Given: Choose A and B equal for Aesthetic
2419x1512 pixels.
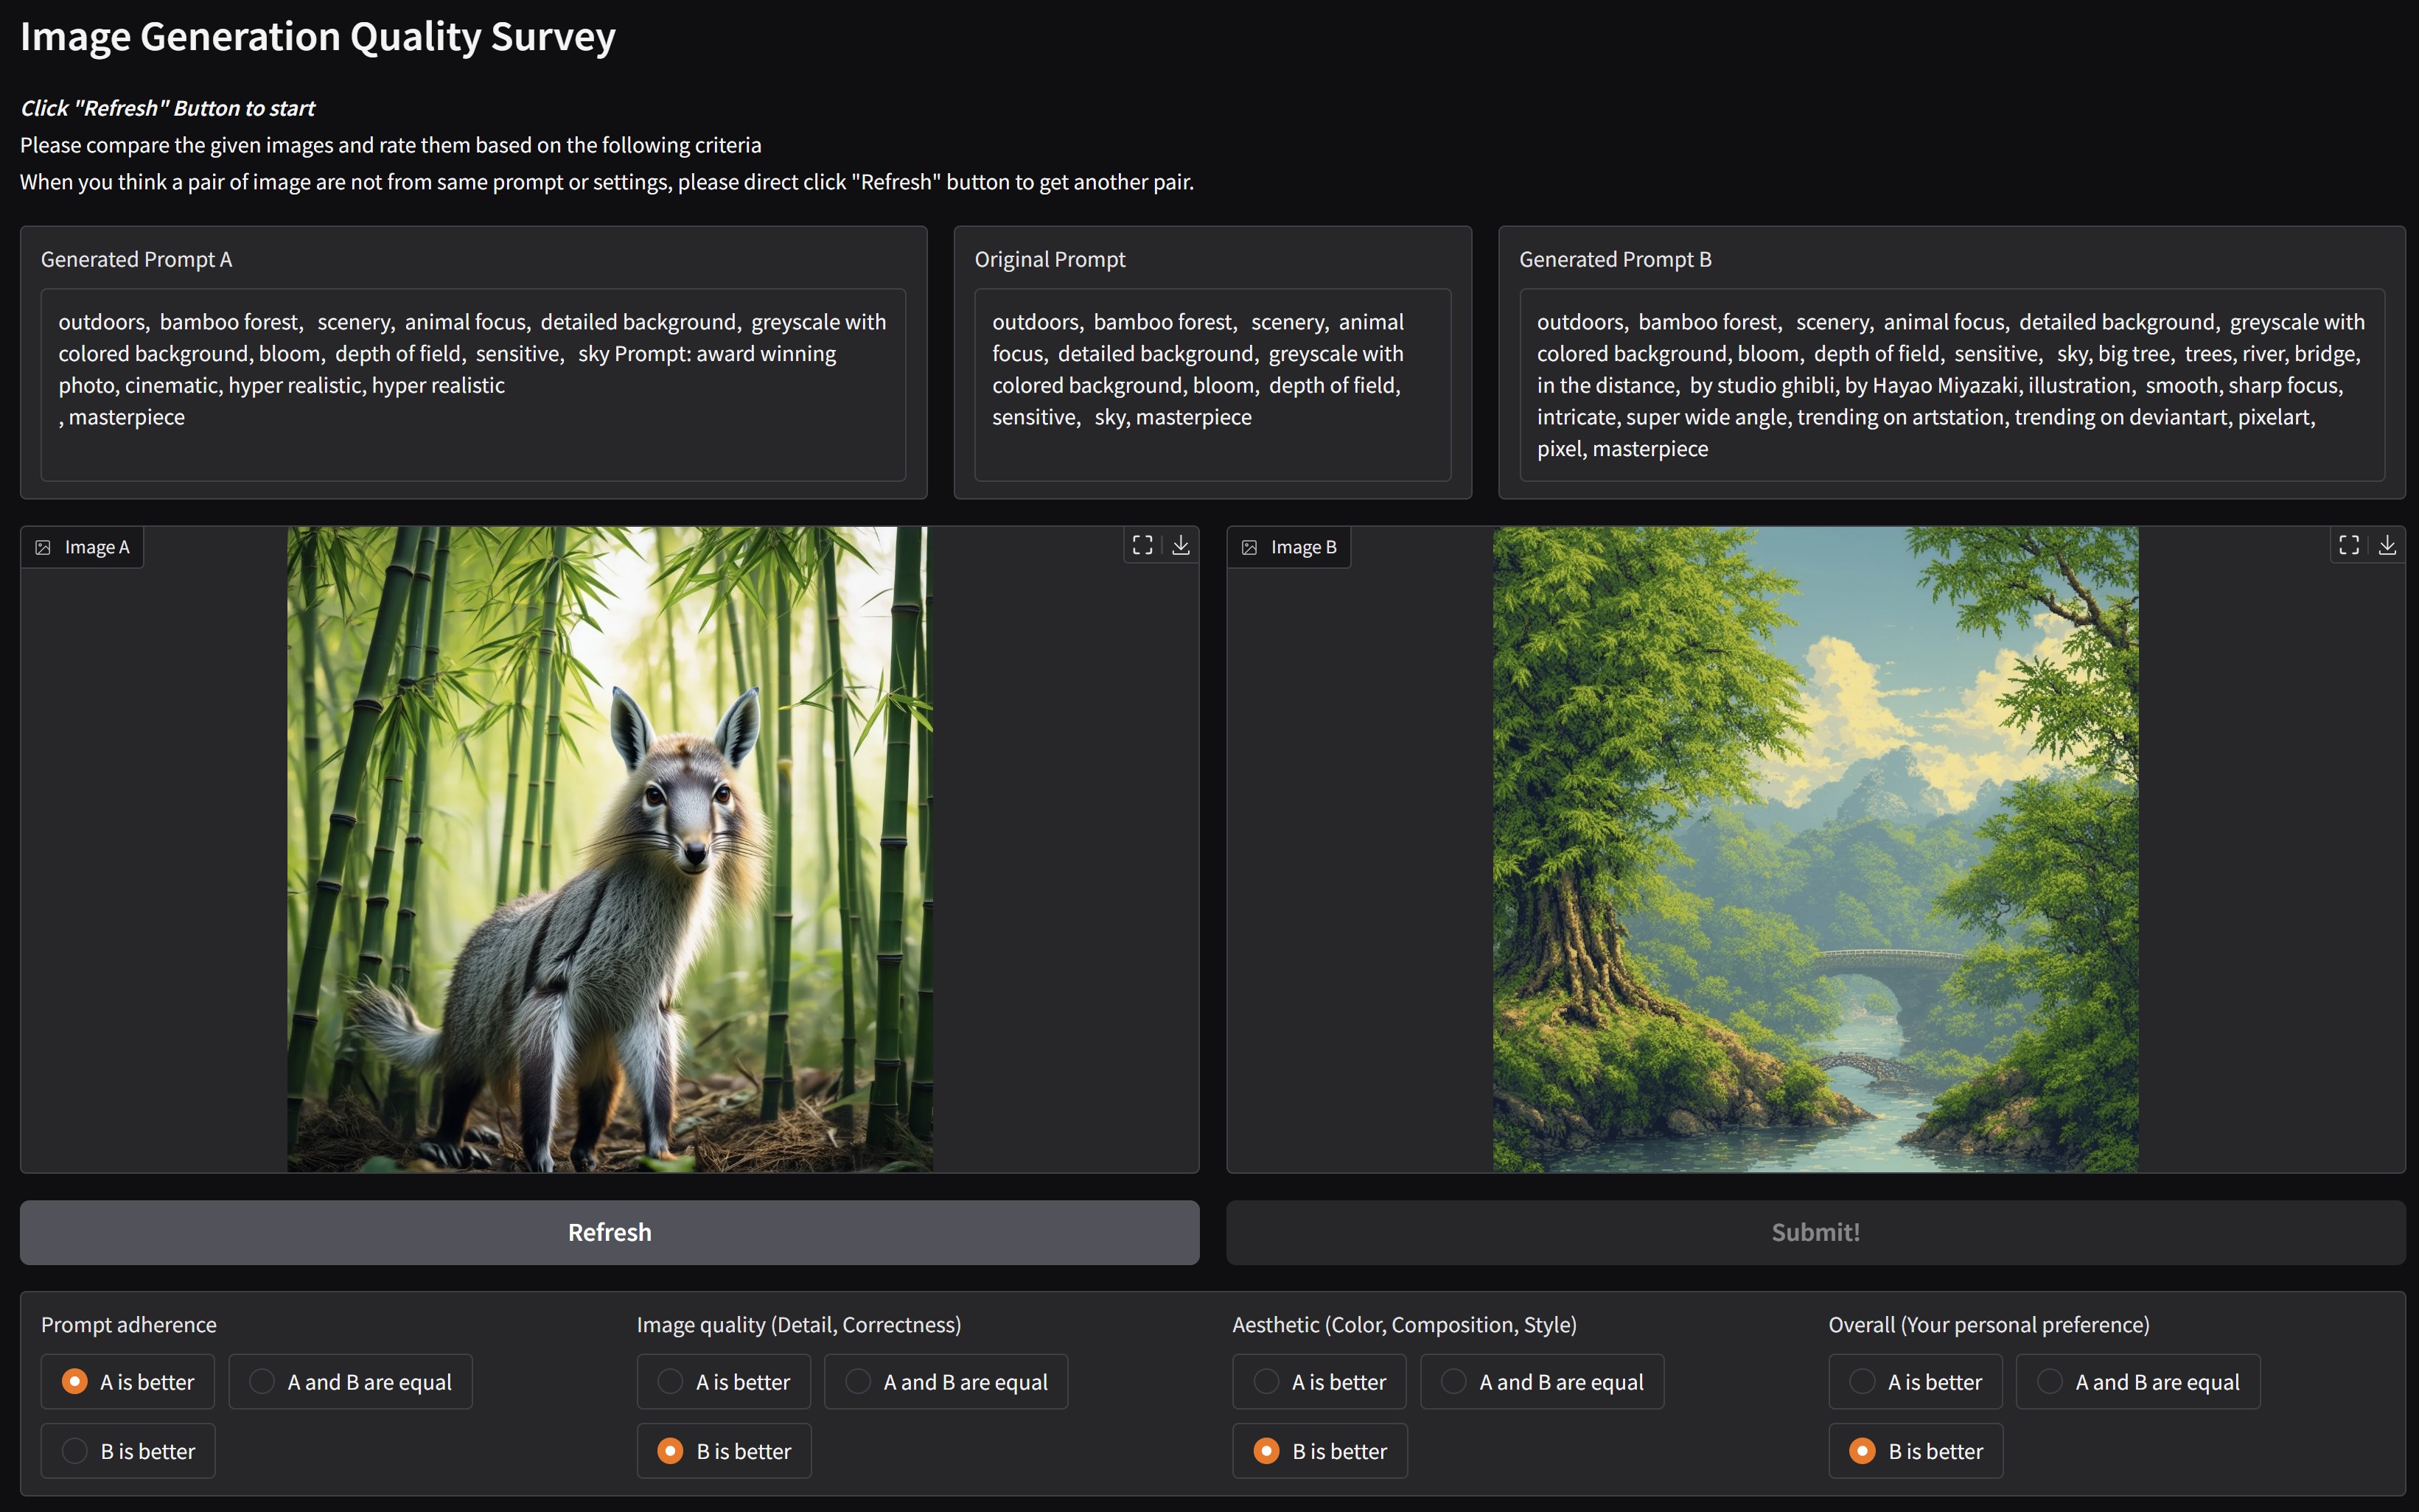Looking at the screenshot, I should (1454, 1382).
